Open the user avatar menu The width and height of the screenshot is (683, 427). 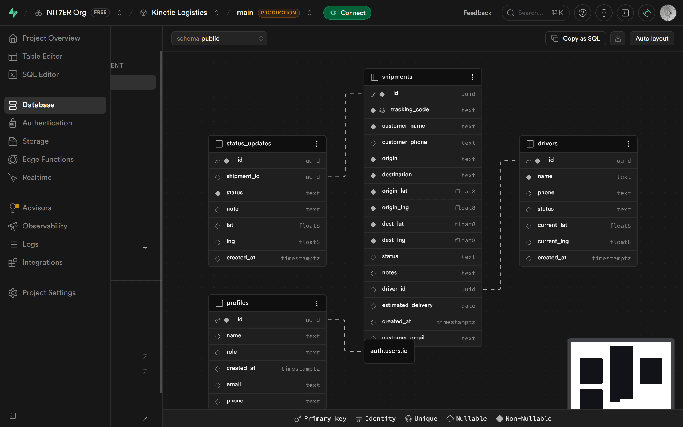click(x=668, y=13)
